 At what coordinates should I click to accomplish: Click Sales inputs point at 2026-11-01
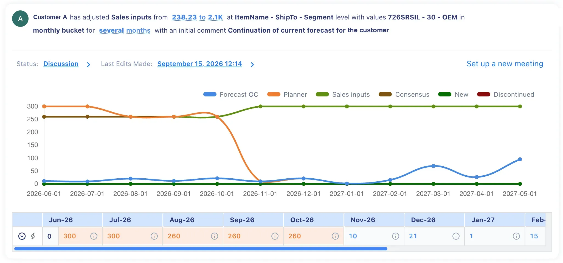[x=260, y=106]
